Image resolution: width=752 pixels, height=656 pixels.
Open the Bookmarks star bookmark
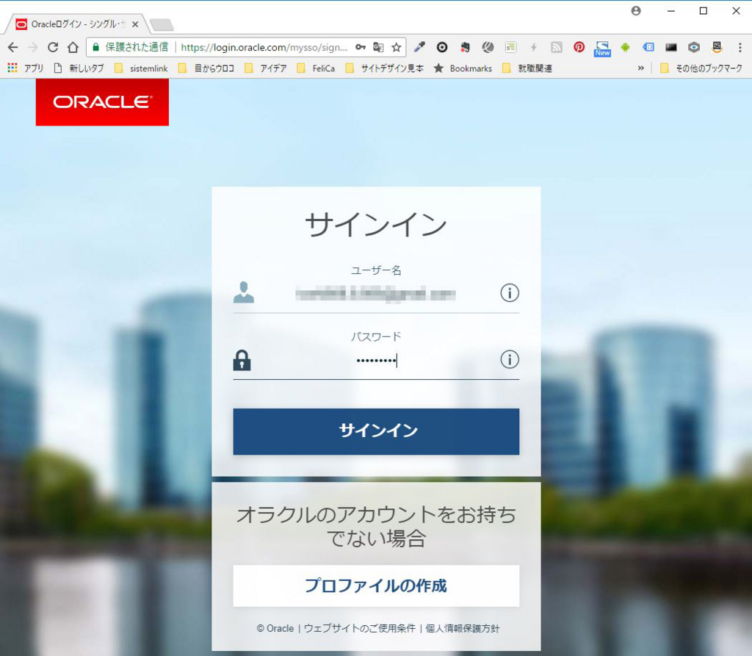tap(463, 68)
